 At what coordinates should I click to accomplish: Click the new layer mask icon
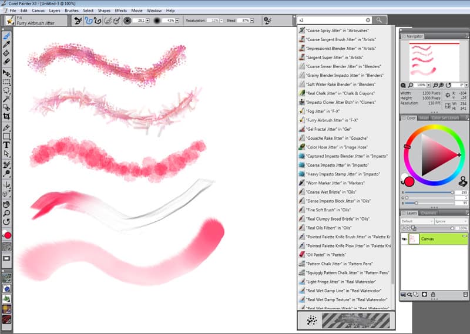424,295
